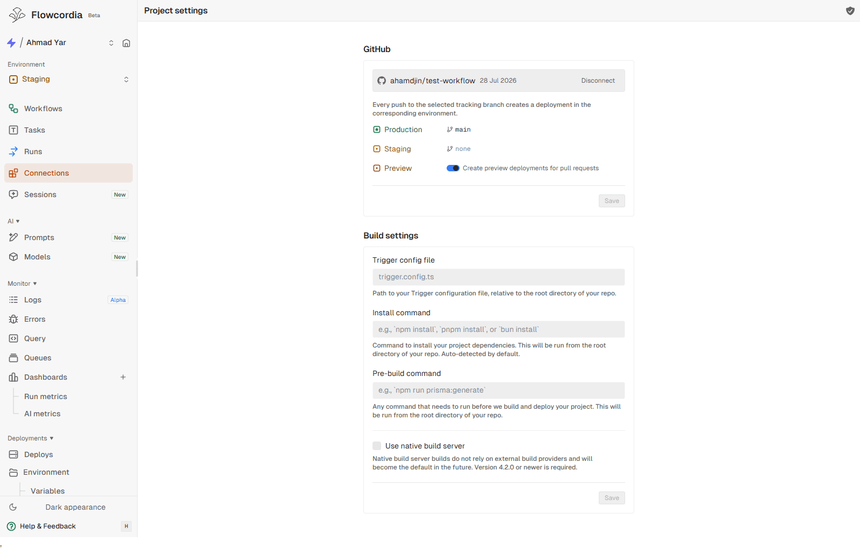Collapse the Monitor section
The height and width of the screenshot is (550, 860).
coord(22,284)
